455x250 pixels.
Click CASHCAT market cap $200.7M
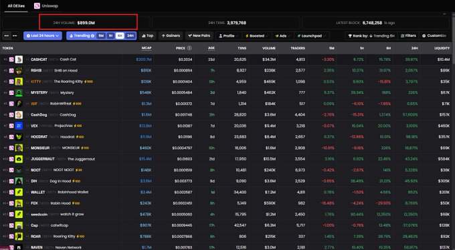(x=144, y=59)
